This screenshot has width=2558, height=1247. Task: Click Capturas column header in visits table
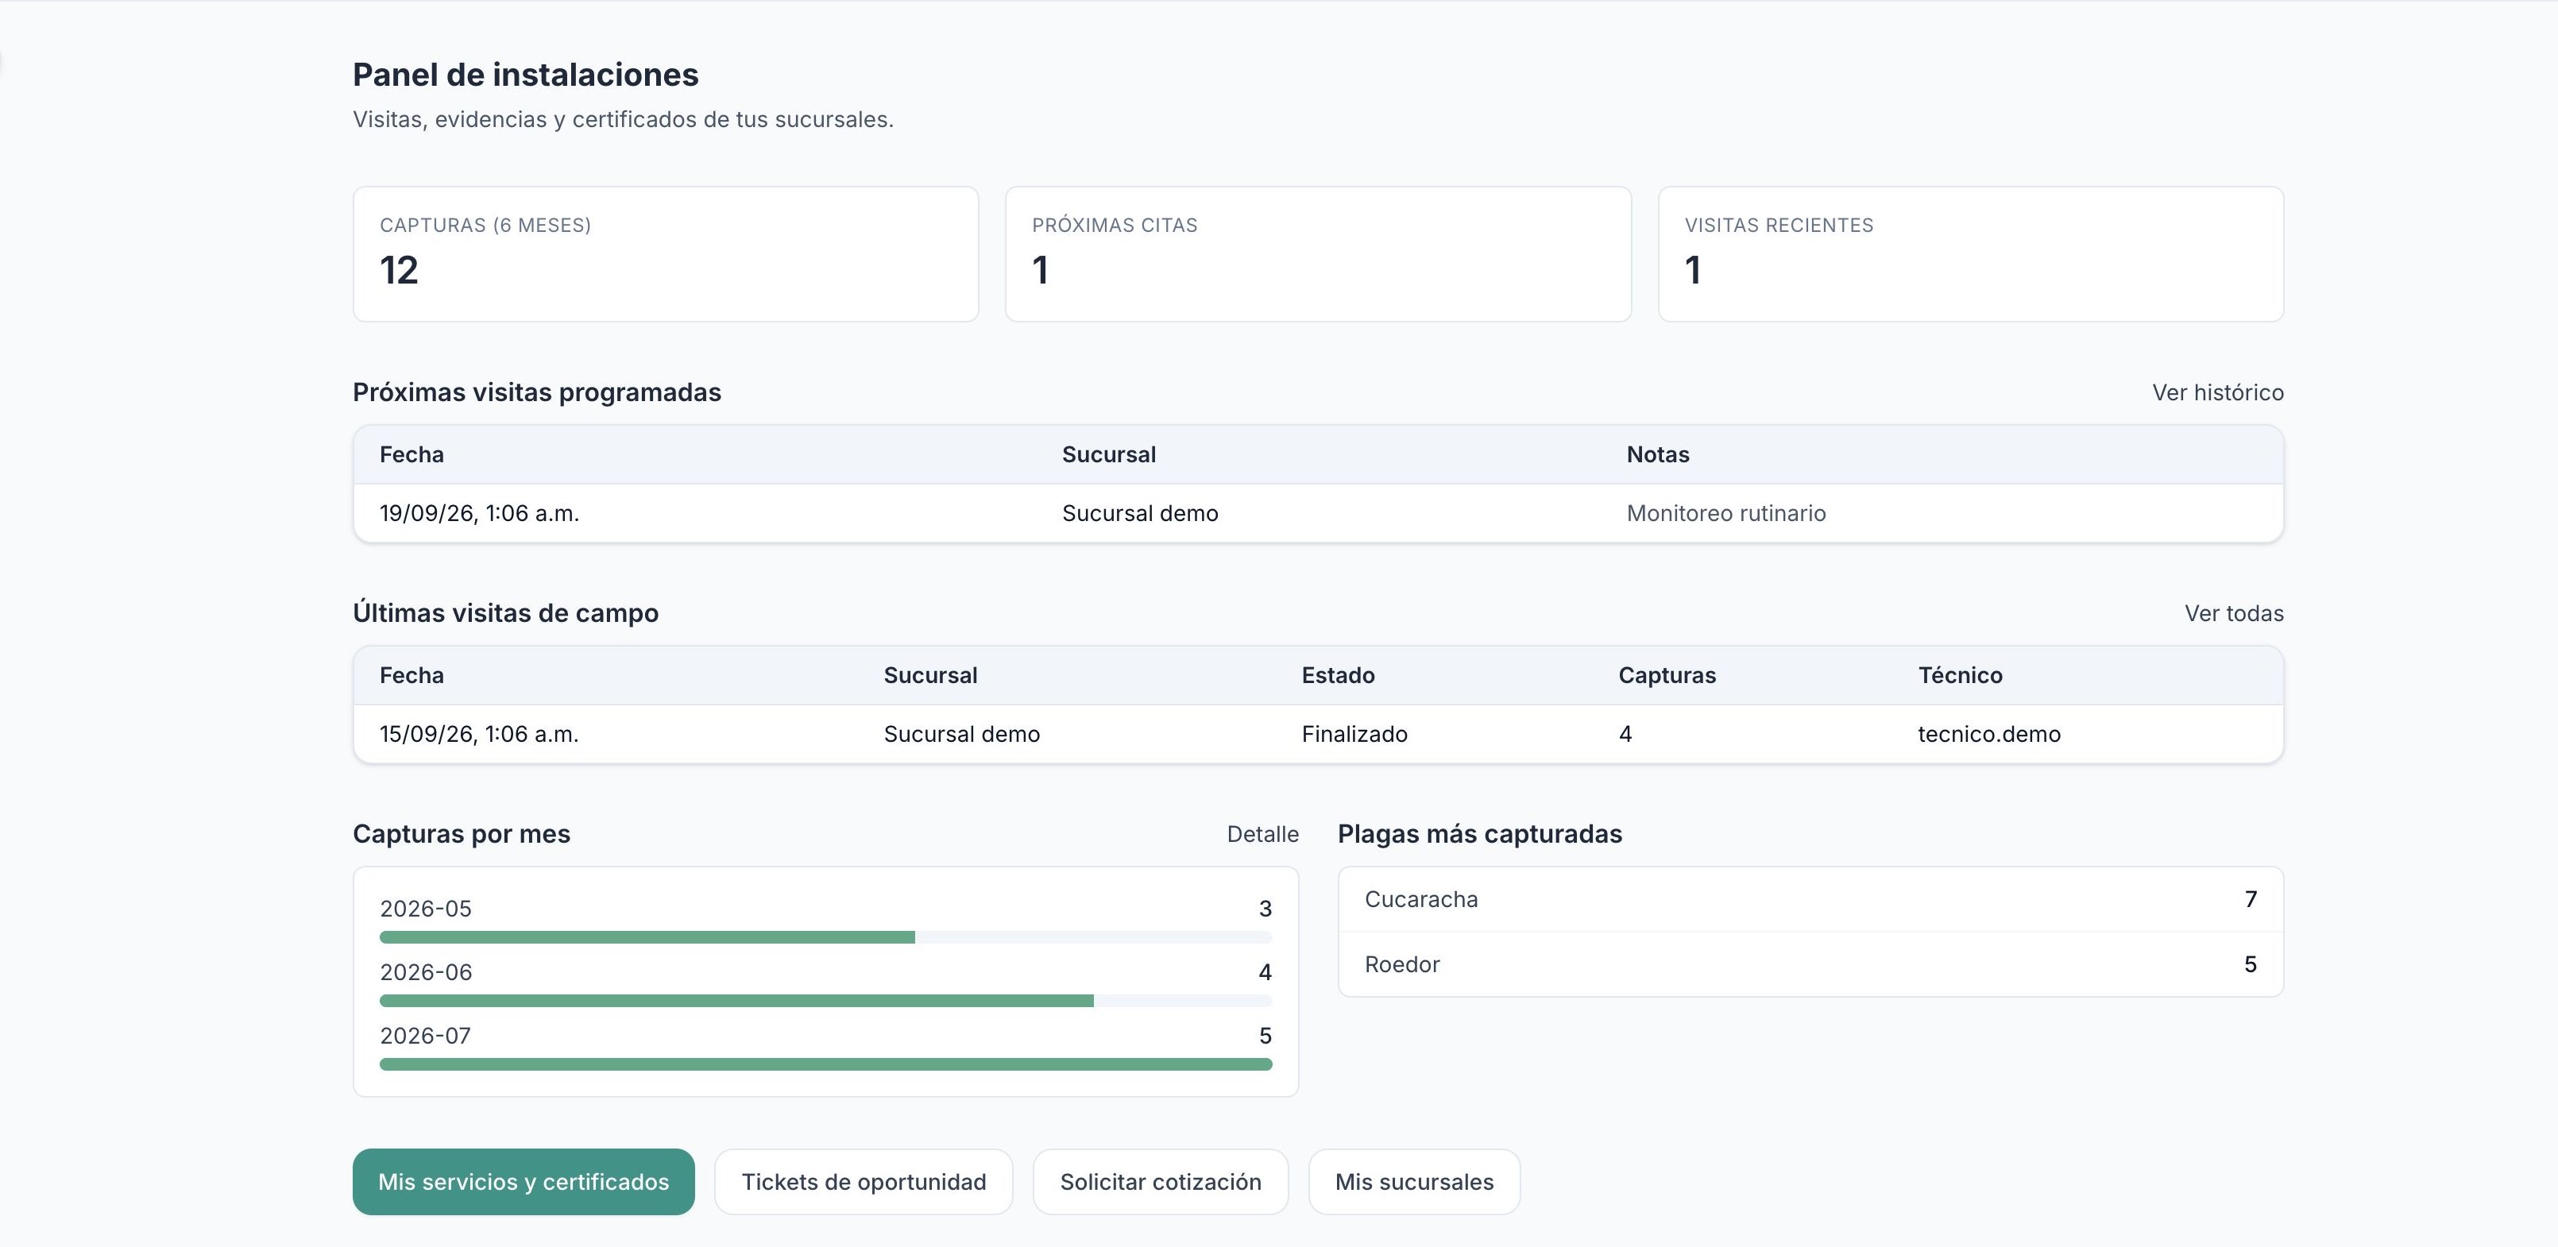(1667, 675)
